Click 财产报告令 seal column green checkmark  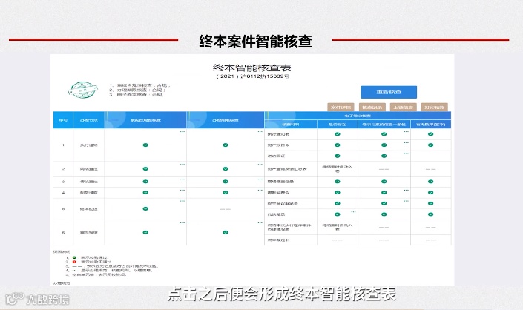point(430,145)
